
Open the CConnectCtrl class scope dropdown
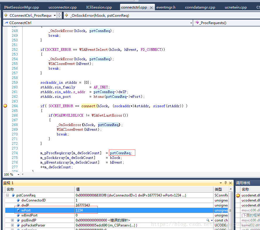click(191, 23)
